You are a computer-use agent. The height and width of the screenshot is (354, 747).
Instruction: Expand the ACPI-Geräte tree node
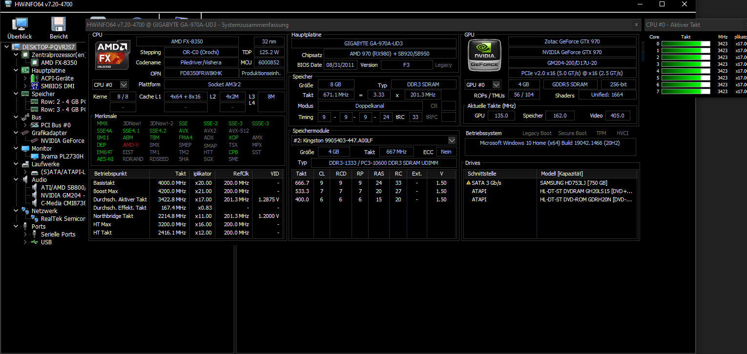pos(25,78)
